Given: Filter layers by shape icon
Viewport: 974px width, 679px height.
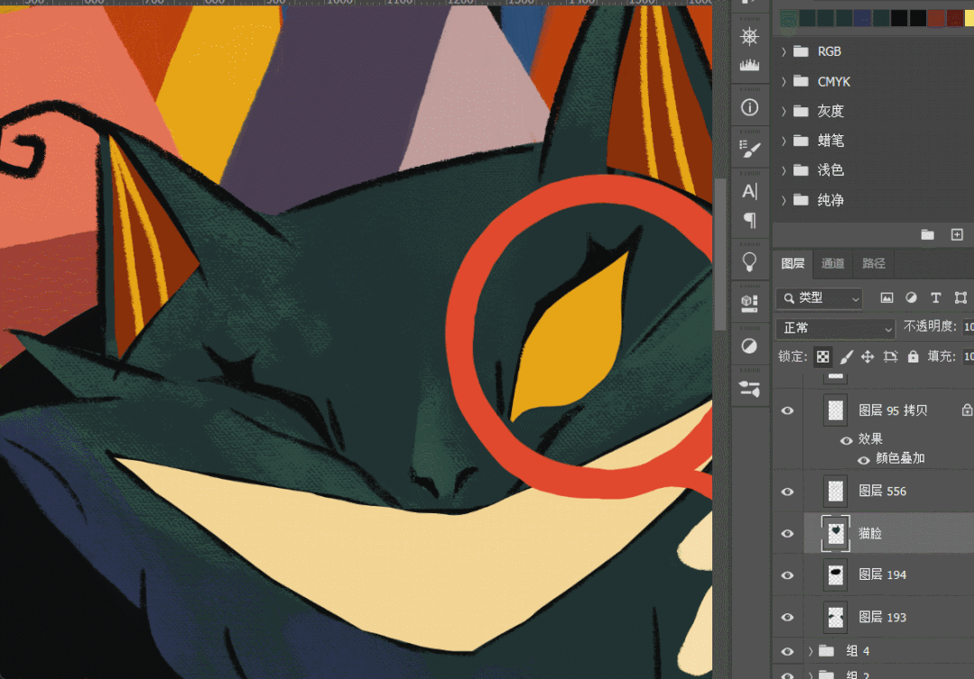Looking at the screenshot, I should point(961,298).
